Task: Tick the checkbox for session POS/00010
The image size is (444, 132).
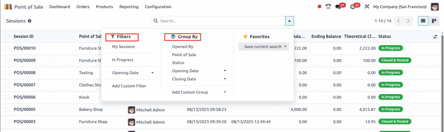Action: [7, 48]
